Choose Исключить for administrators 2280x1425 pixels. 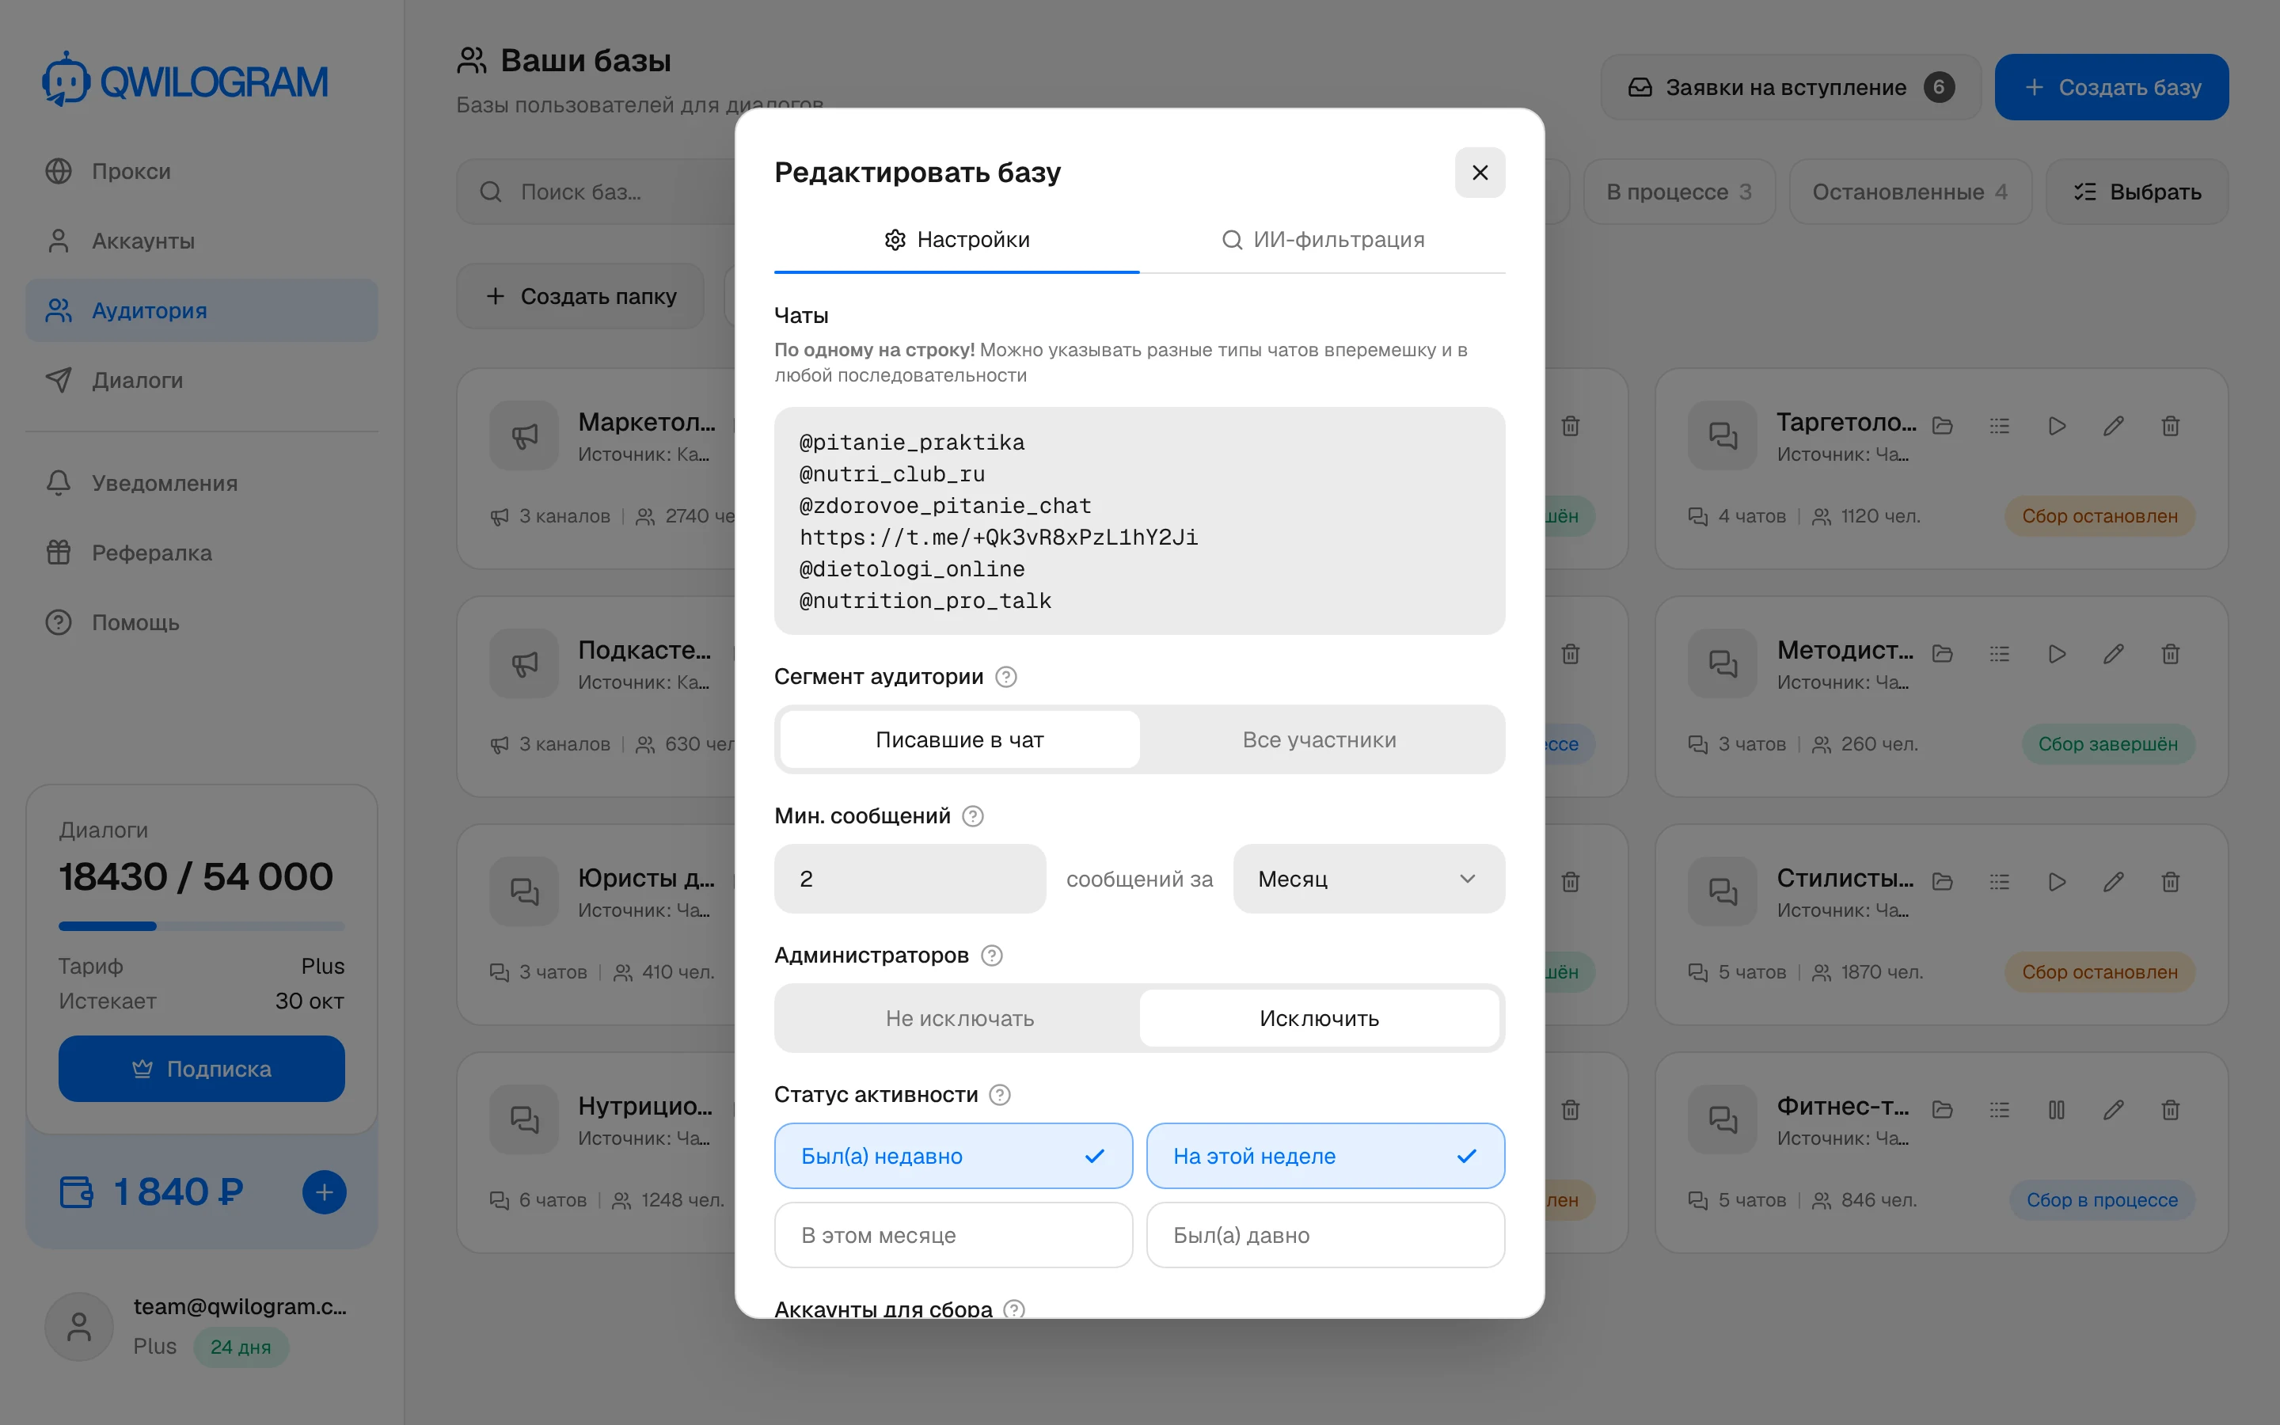click(x=1319, y=1018)
